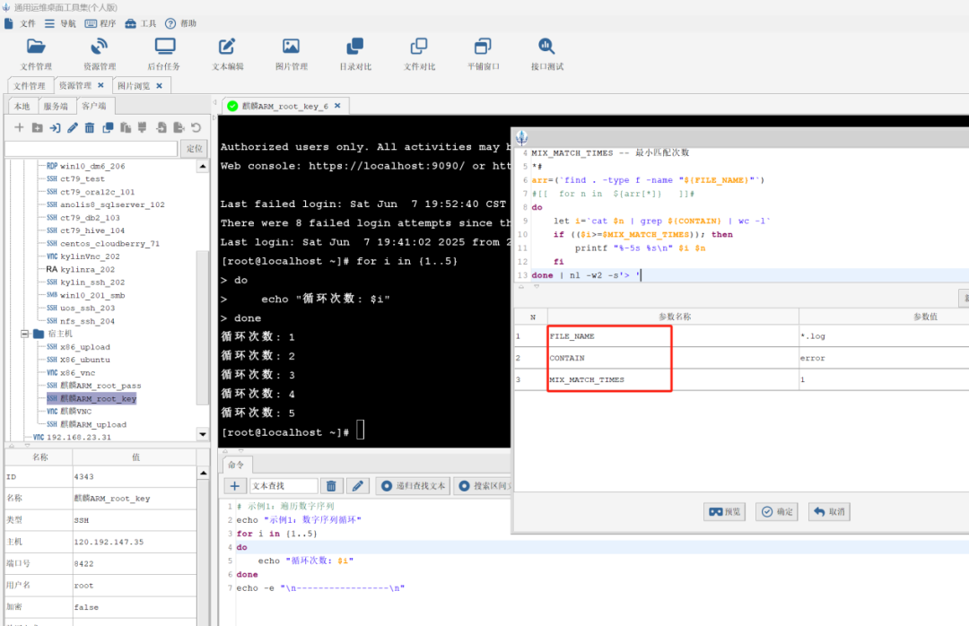Click the 确定 button in the dialog
The height and width of the screenshot is (626, 969).
point(777,512)
